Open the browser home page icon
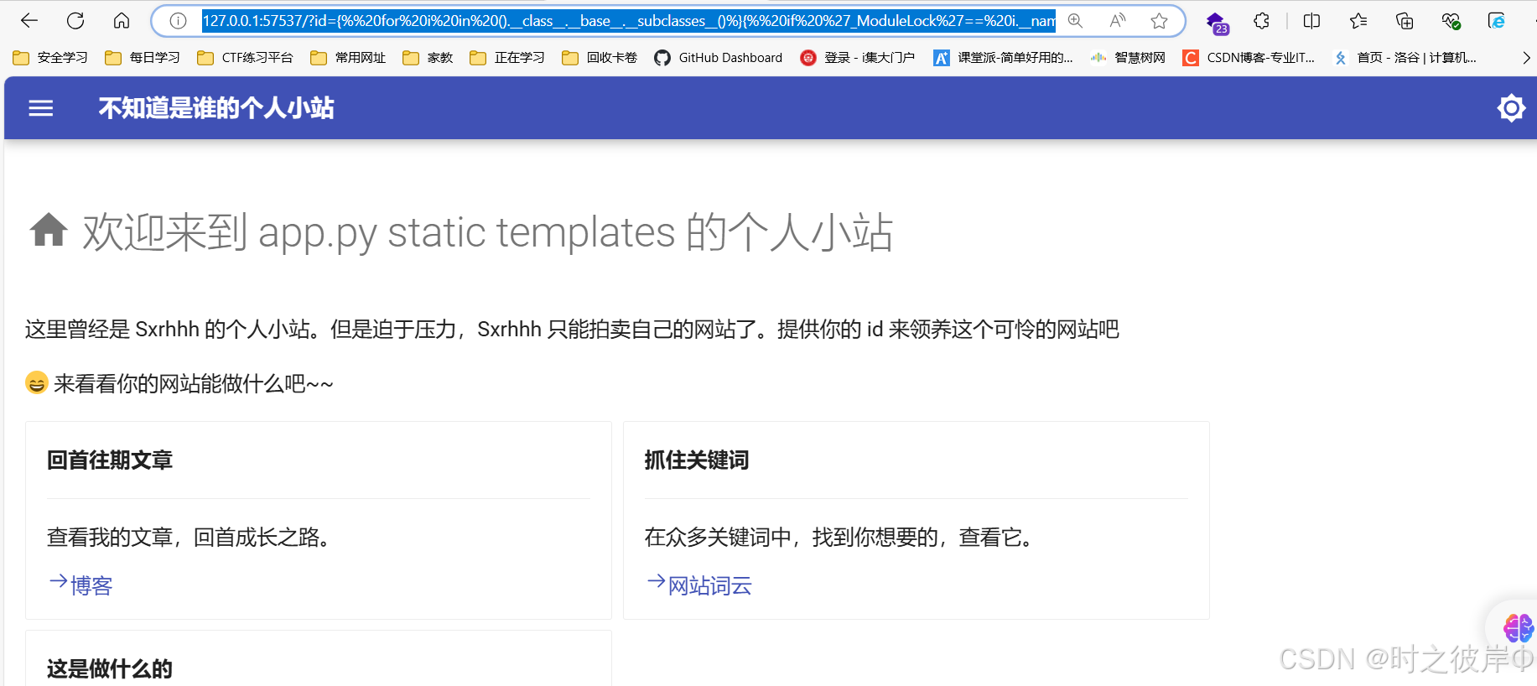Image resolution: width=1537 pixels, height=686 pixels. (x=122, y=21)
